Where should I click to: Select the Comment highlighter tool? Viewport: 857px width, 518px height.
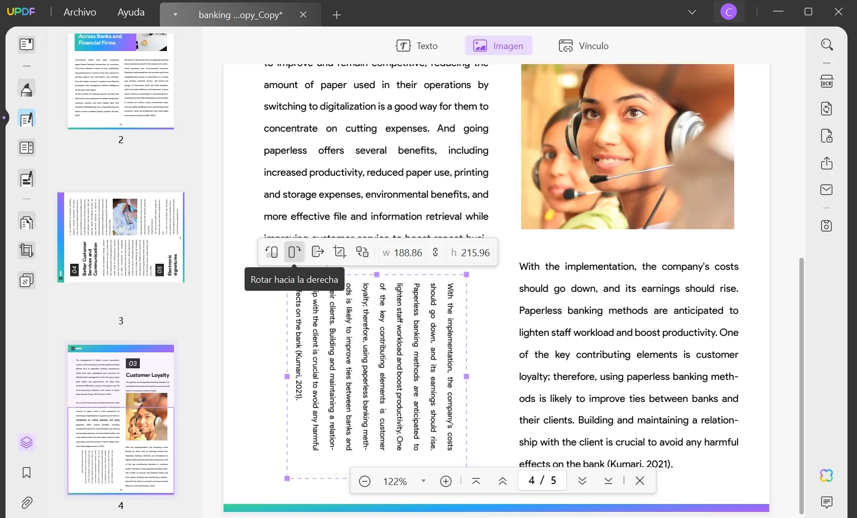click(27, 89)
